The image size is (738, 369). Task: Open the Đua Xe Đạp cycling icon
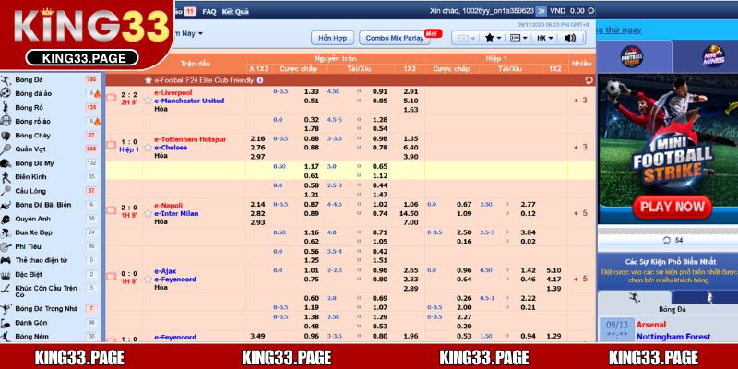click(6, 232)
